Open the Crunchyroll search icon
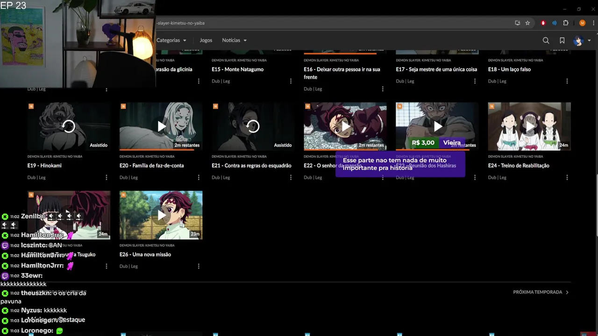Image resolution: width=598 pixels, height=336 pixels. coord(546,41)
